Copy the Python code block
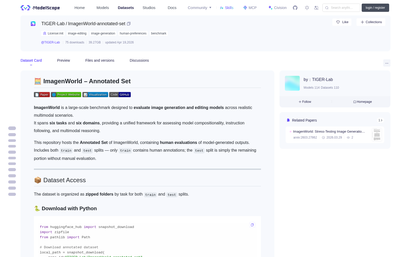The width and height of the screenshot is (411, 257). click(x=252, y=225)
